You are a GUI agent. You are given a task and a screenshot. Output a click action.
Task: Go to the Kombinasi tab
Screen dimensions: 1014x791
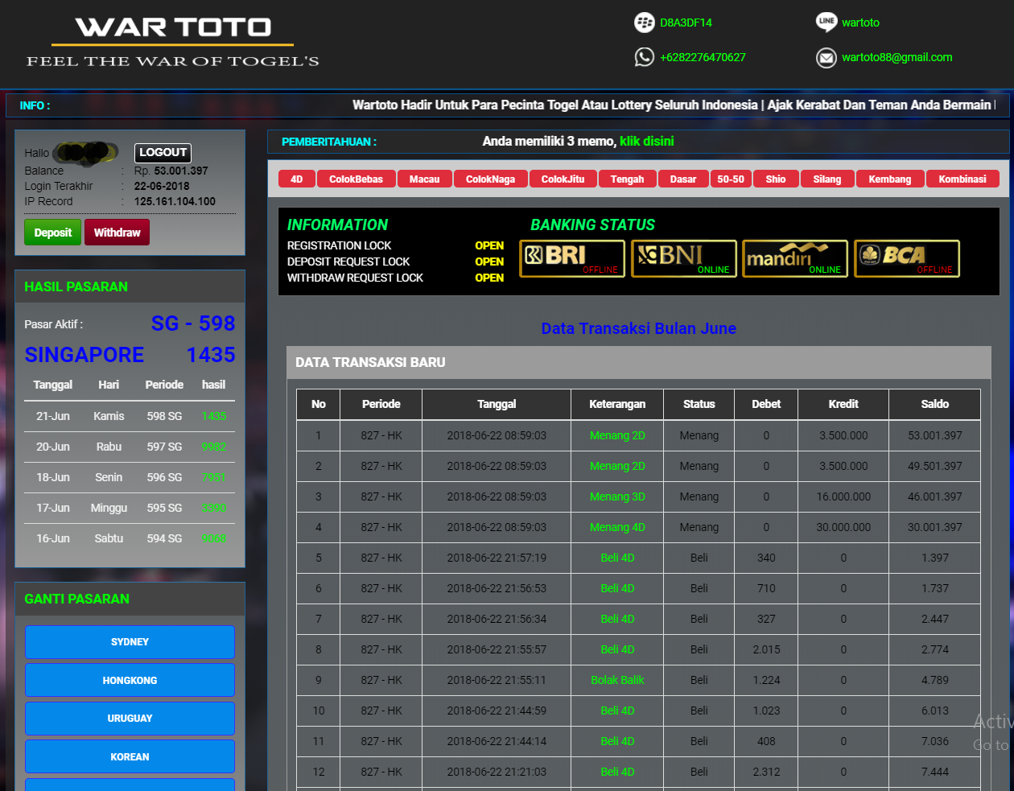point(962,179)
